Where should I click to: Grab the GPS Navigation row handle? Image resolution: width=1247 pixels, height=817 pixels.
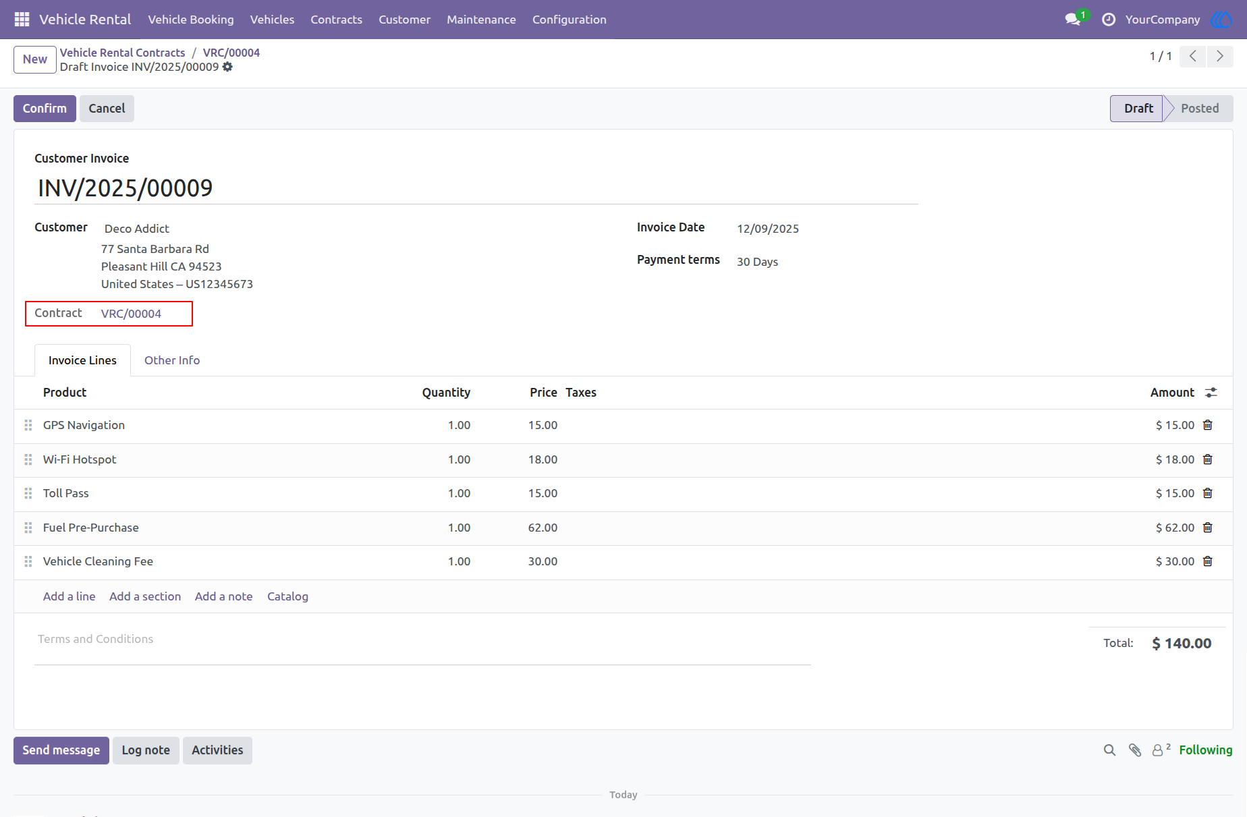click(28, 425)
